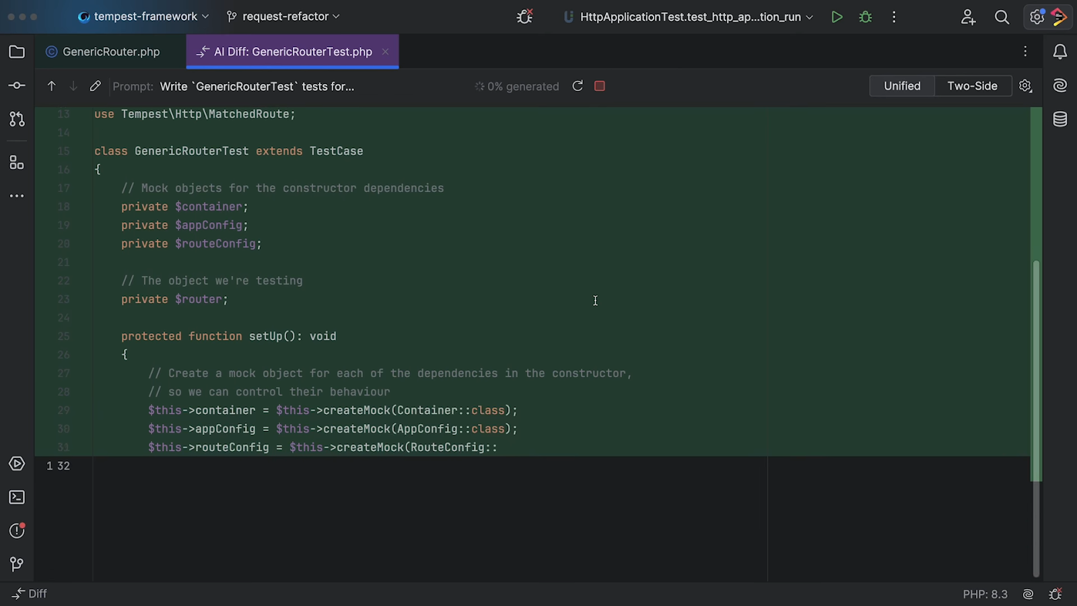Image resolution: width=1077 pixels, height=606 pixels.
Task: Click the prompt text 'Write GenericRouterTest tests for...'
Action: click(257, 86)
